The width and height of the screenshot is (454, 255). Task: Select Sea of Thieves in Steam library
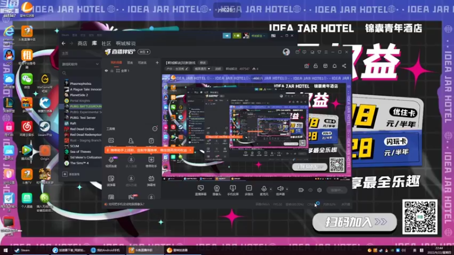(x=80, y=151)
